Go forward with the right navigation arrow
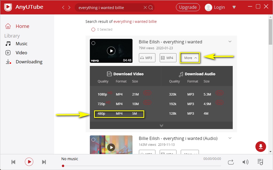 [x=69, y=7]
